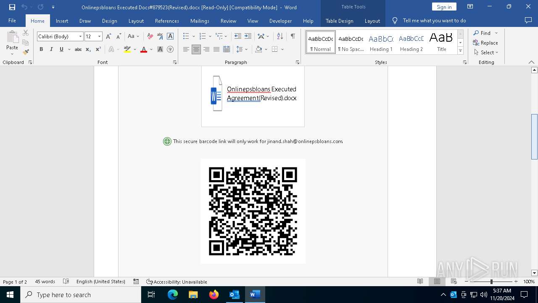Open the Table Design tab
Image resolution: width=538 pixels, height=303 pixels.
click(x=339, y=21)
